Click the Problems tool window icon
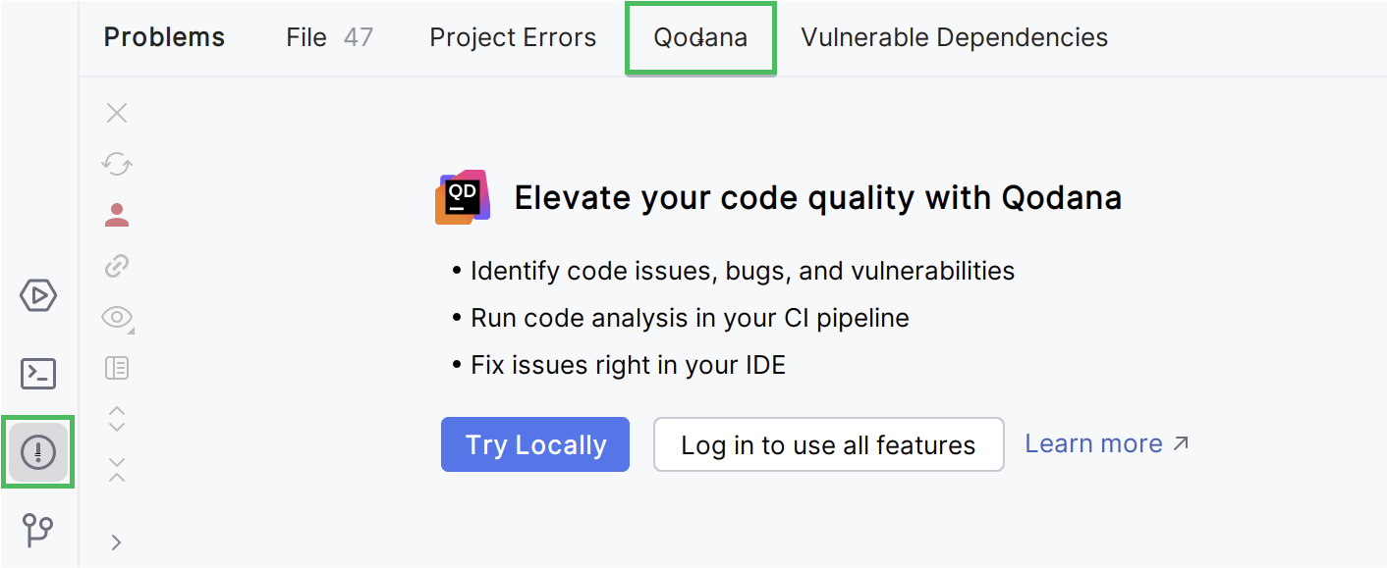Image resolution: width=1387 pixels, height=568 pixels. pos(38,452)
